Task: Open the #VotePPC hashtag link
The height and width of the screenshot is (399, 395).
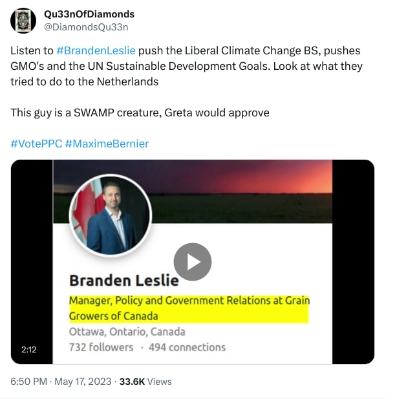Action: tap(36, 144)
